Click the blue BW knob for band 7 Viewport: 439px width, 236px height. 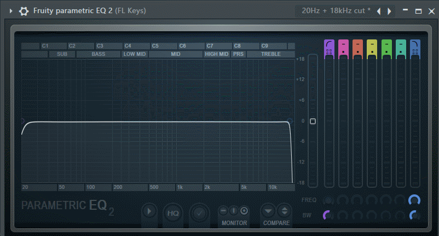coord(414,216)
